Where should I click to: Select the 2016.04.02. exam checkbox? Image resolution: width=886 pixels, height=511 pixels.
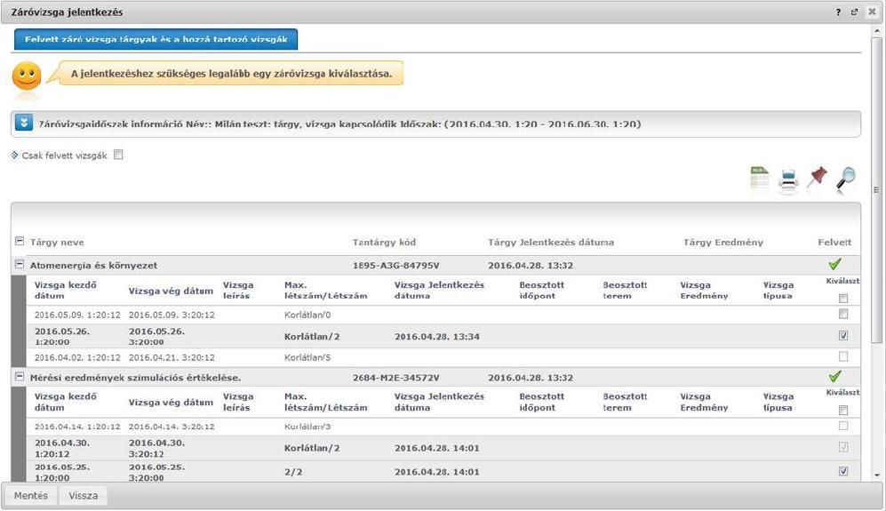click(x=843, y=356)
